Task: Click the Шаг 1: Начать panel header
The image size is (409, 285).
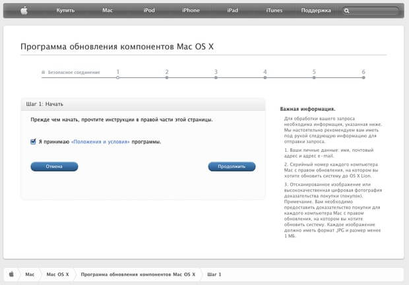Action: 143,104
